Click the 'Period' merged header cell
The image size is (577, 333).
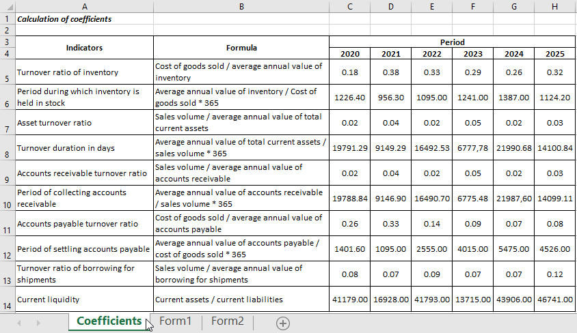pos(453,42)
